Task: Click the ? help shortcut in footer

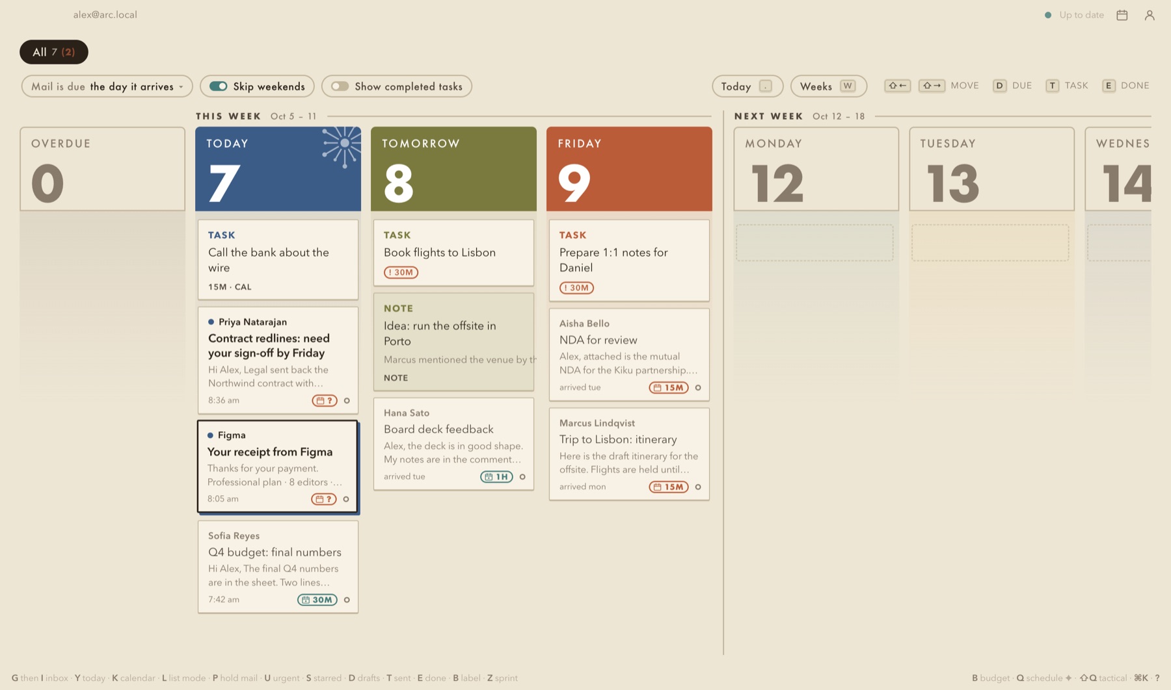Action: click(x=1157, y=678)
